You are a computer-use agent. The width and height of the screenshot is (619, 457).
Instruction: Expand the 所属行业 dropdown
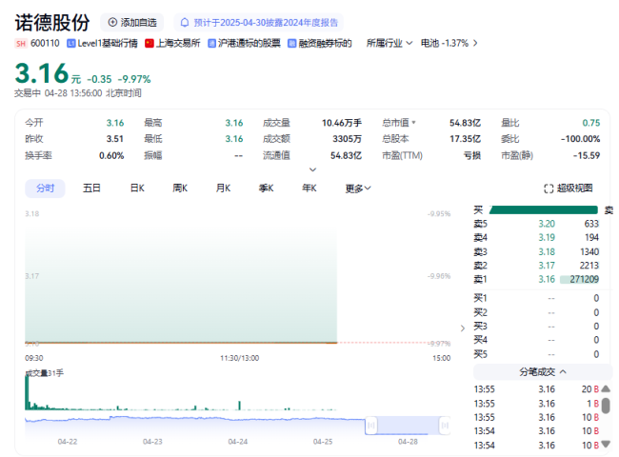click(389, 43)
